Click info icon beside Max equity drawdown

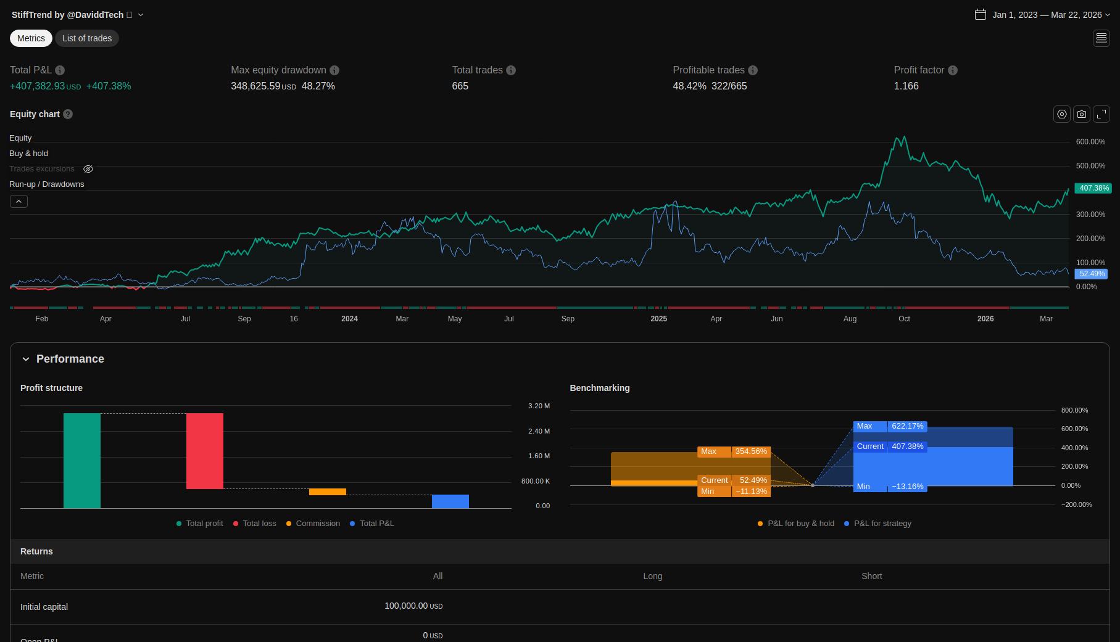tap(334, 70)
